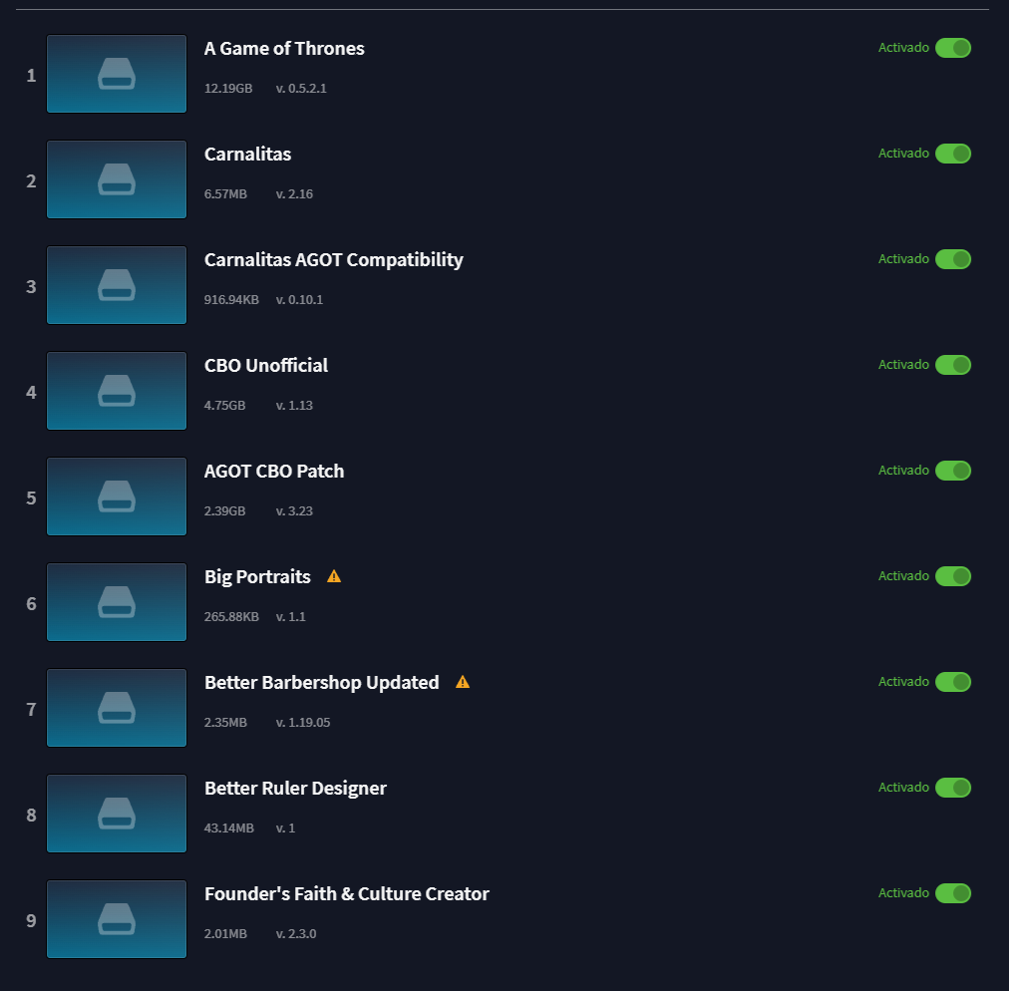Click version text v. 1.19.05

tap(303, 722)
